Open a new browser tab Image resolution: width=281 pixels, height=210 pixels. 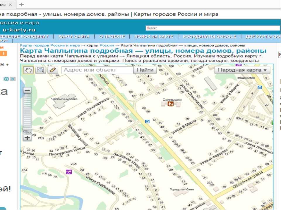point(21,4)
